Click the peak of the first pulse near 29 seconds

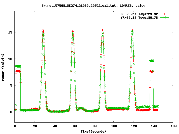click(x=43, y=30)
